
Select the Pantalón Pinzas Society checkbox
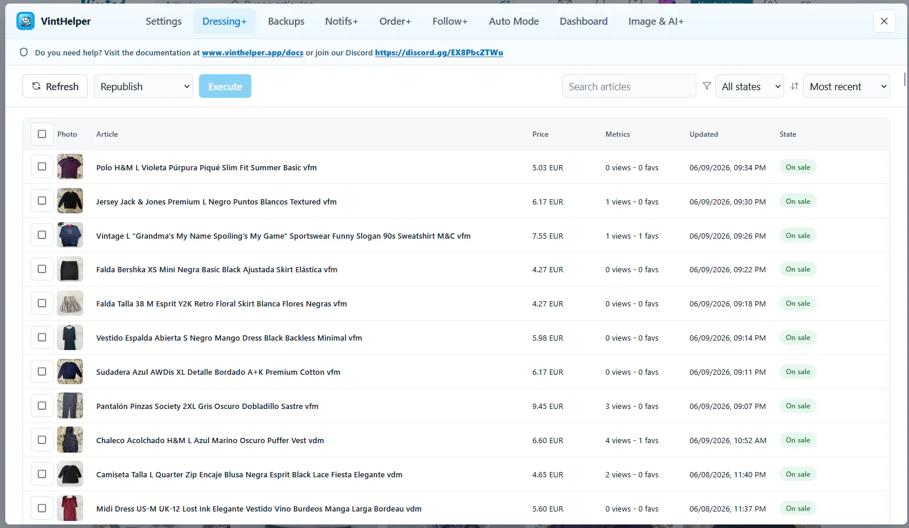(42, 406)
